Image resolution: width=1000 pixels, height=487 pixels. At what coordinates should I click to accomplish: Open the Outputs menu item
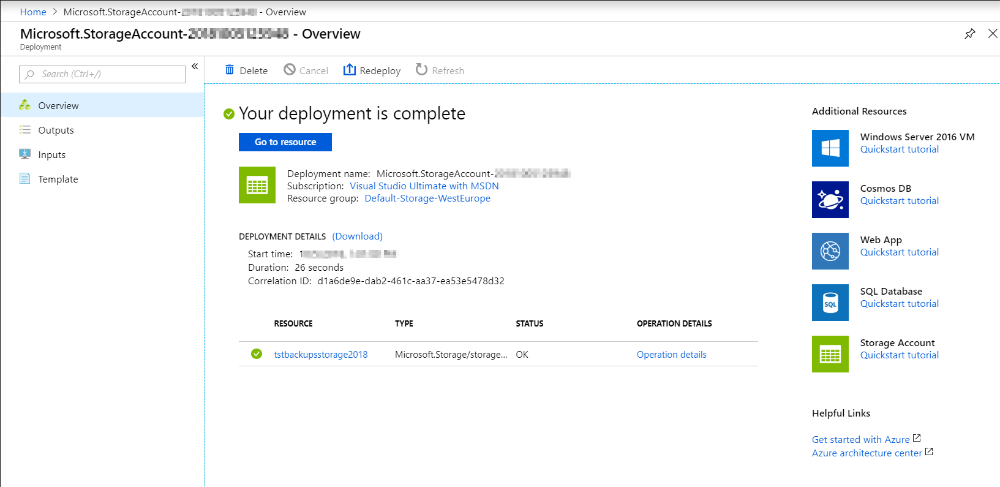coord(102,130)
